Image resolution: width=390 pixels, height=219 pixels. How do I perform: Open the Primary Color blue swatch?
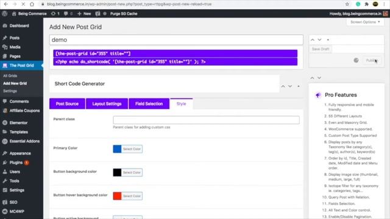117,149
